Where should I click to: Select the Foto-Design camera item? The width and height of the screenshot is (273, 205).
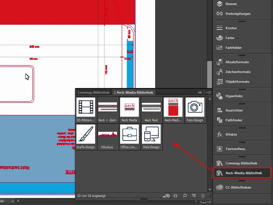[195, 110]
